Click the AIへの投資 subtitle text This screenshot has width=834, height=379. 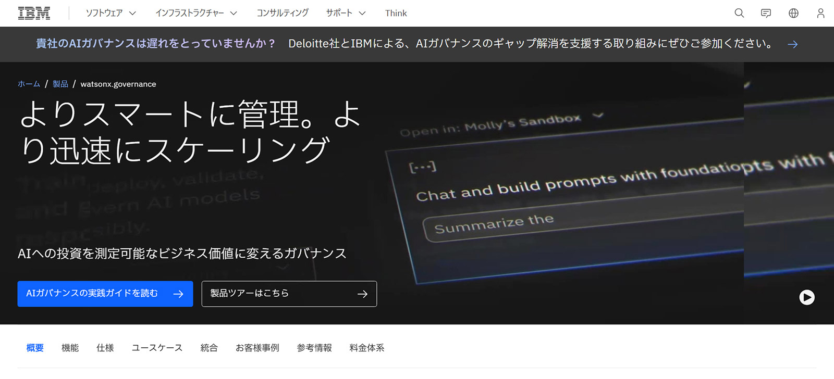click(x=182, y=254)
